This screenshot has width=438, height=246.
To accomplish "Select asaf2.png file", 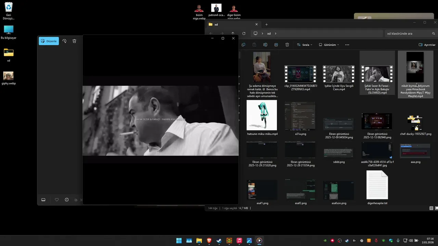I will coord(300,192).
